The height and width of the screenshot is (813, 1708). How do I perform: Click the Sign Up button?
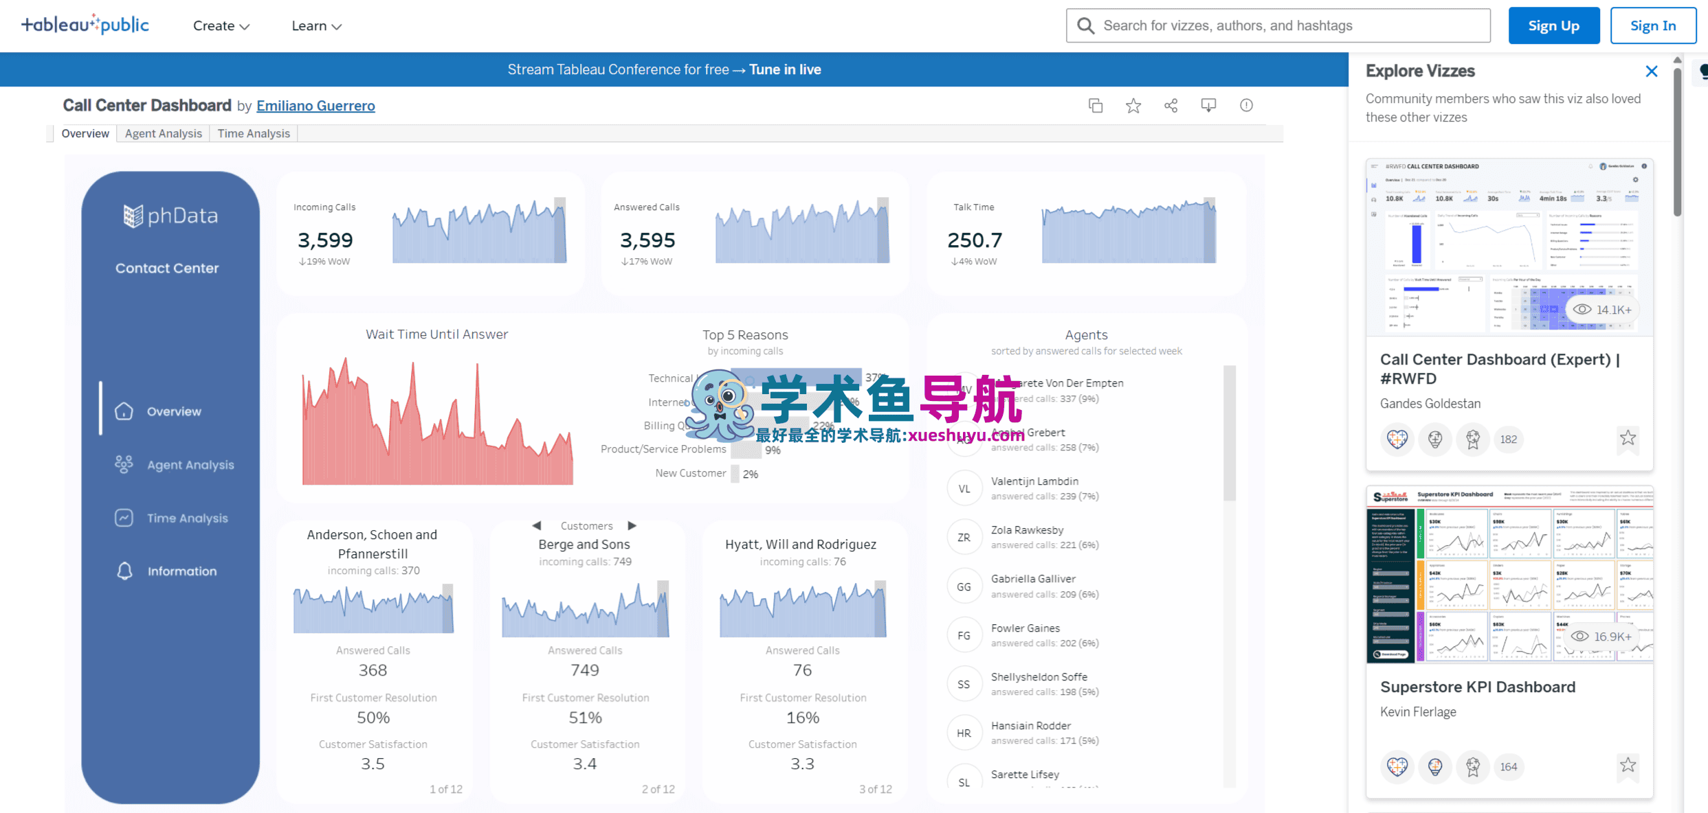click(x=1554, y=26)
